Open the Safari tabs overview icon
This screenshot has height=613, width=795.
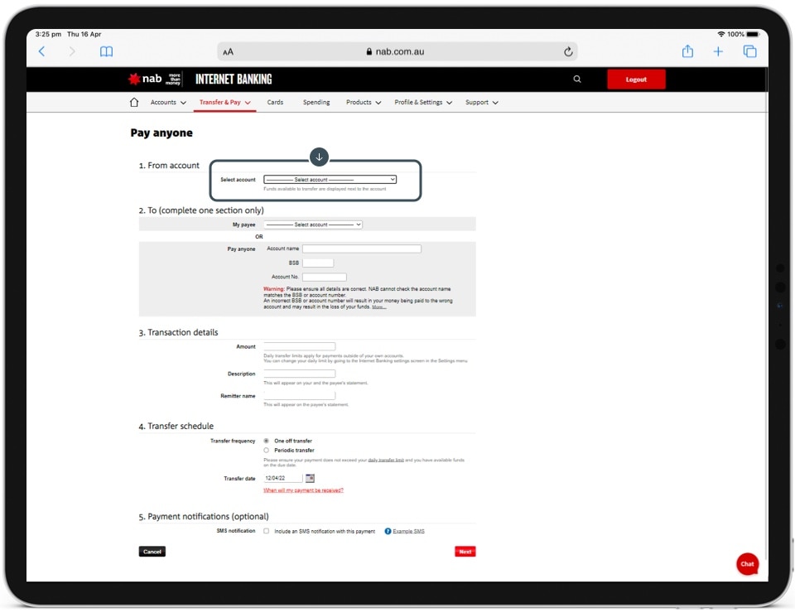[749, 51]
